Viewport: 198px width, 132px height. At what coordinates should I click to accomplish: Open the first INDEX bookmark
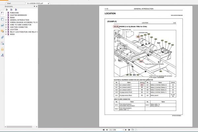click(x=12, y=17)
